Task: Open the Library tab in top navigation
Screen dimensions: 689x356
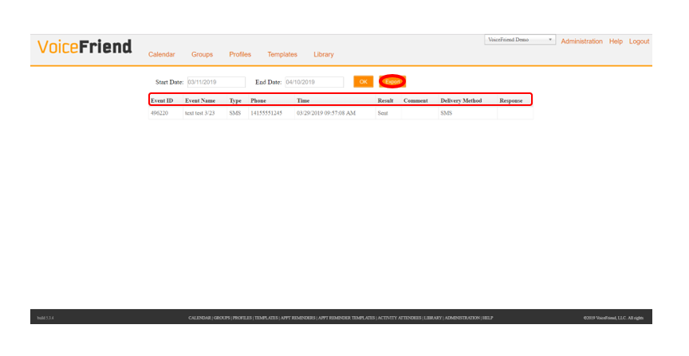Action: [324, 54]
